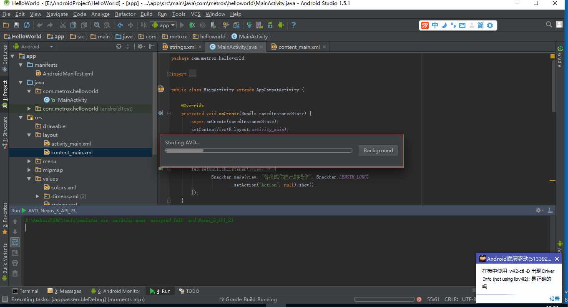This screenshot has height=307, width=568.
Task: Open the Project Structure toolbar icon
Action: coord(236,25)
